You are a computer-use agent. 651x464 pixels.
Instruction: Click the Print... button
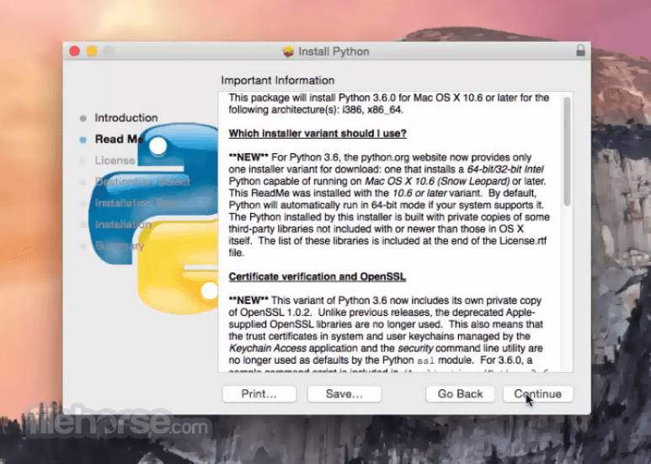click(259, 394)
